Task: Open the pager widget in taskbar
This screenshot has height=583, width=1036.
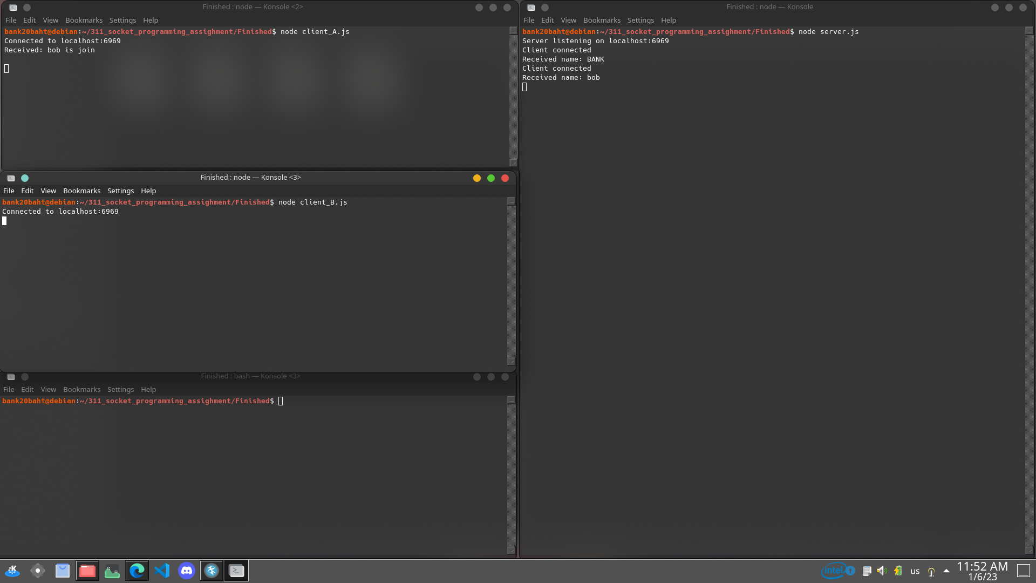Action: 37,571
